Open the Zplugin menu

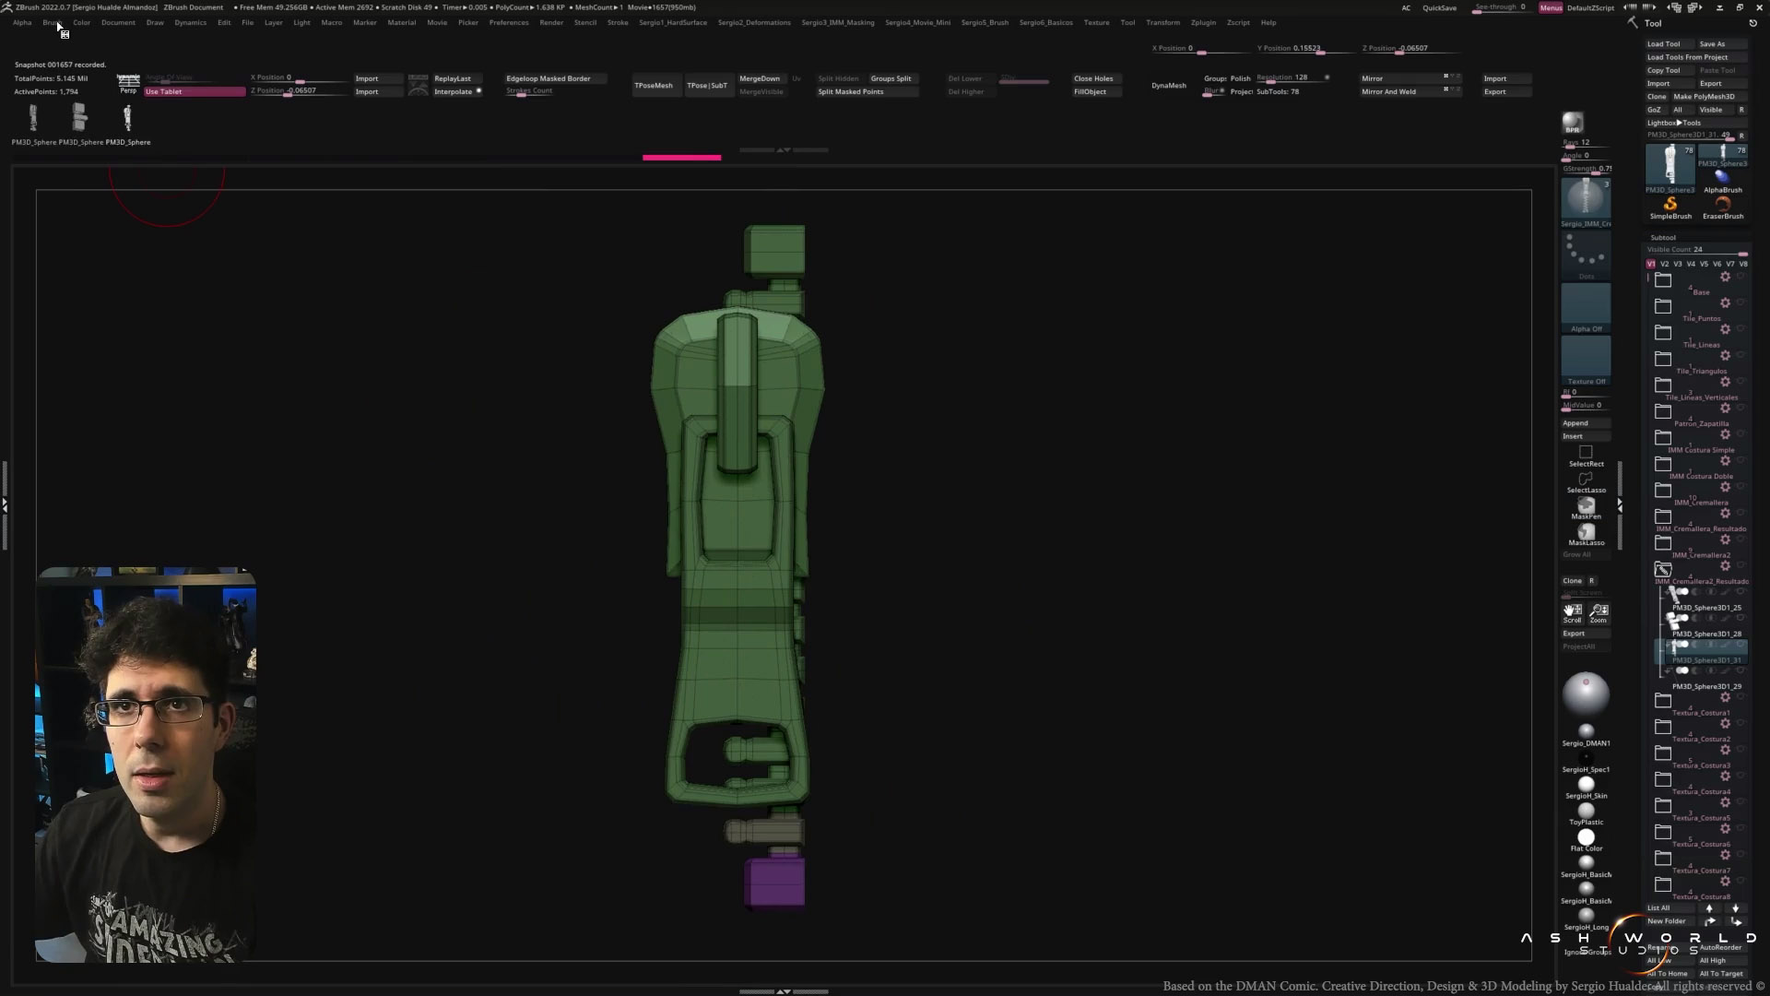click(x=1203, y=22)
